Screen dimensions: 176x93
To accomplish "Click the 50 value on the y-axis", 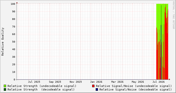I will 14,42.
